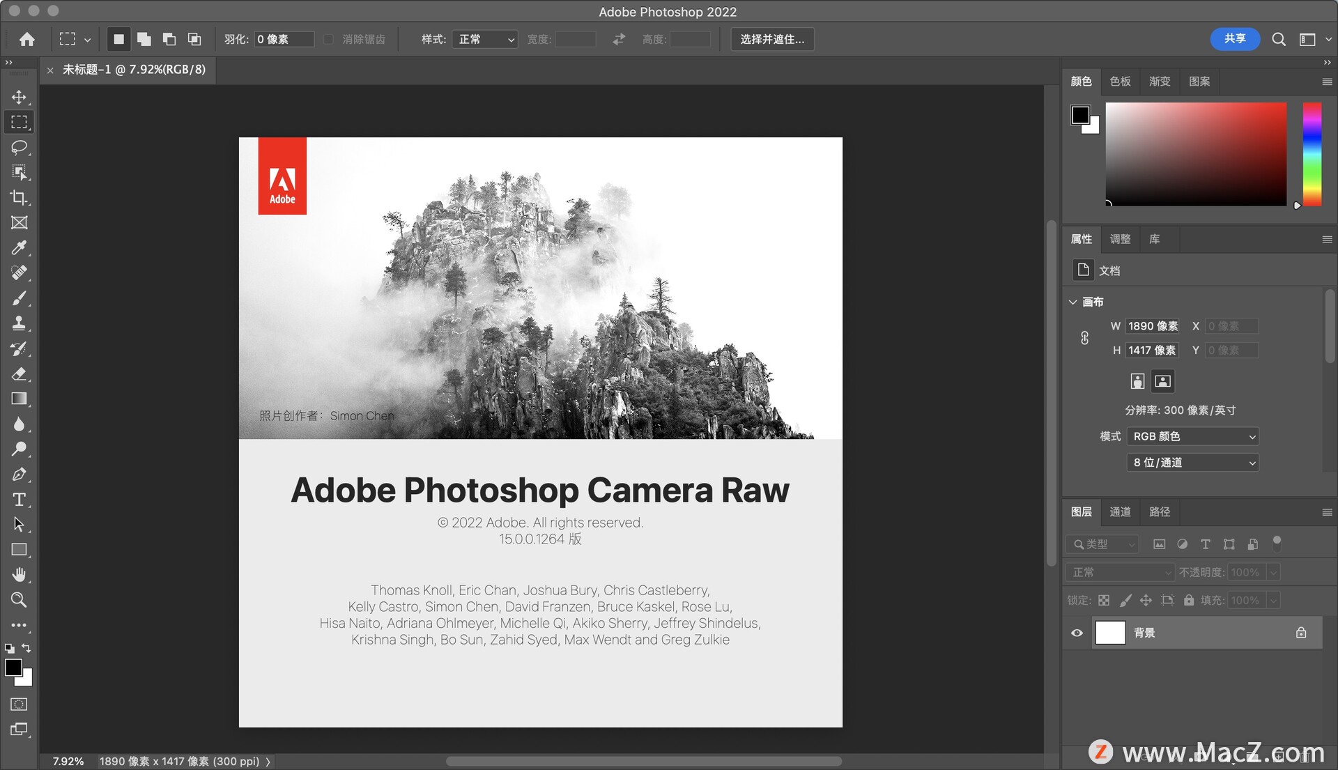The height and width of the screenshot is (770, 1338).
Task: Select the Eyedropper tool
Action: coord(19,248)
